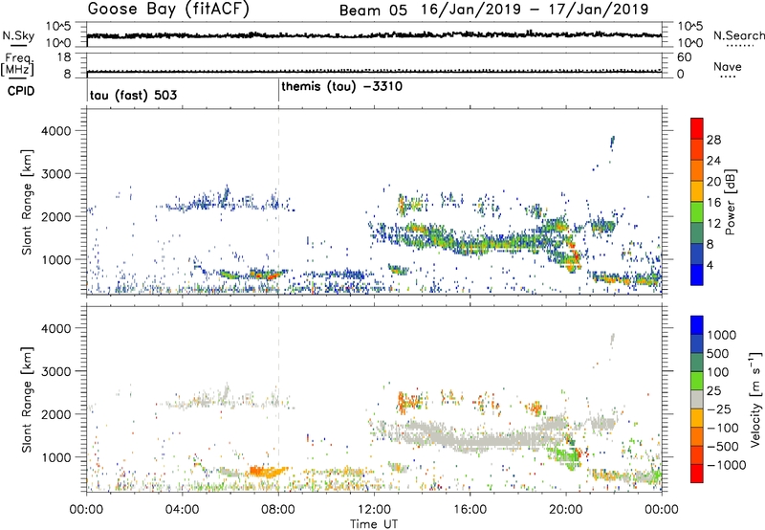Click the 'Beam 05' label
Viewport: 765px width, 530px height.
point(373,11)
